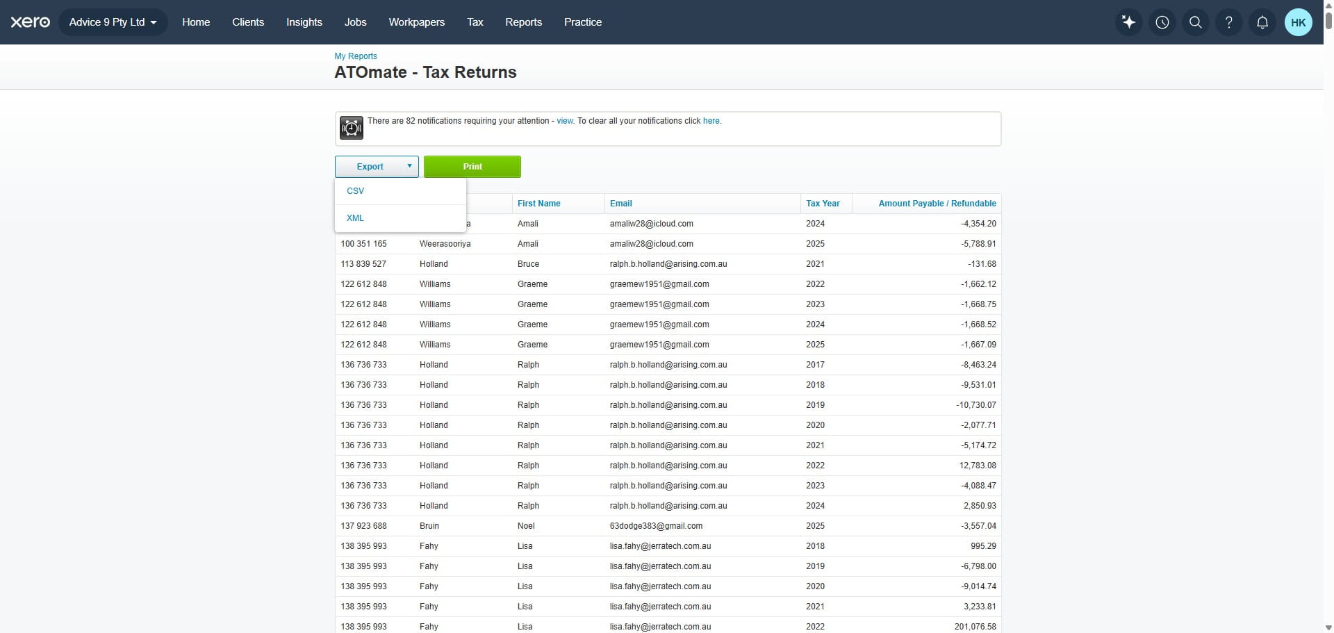Screen dimensions: 1334x633
Task: Click the 'view' notifications link
Action: click(x=565, y=121)
